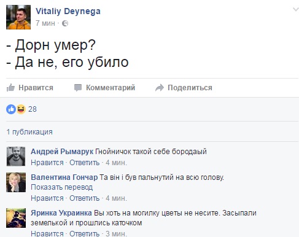
Task: Open the Vitaliy Deynega name link
Action: (x=68, y=12)
